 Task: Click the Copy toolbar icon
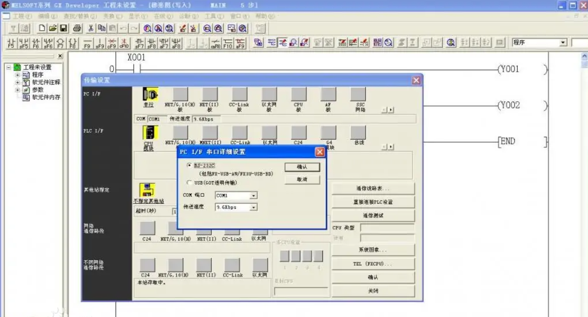pyautogui.click(x=101, y=29)
